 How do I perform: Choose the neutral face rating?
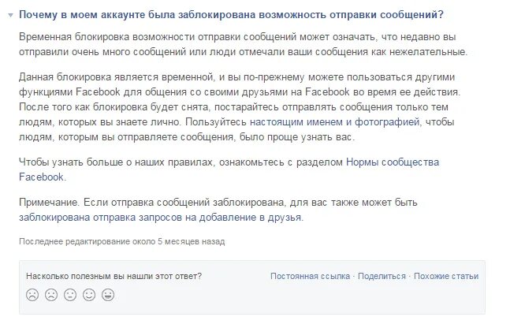[70, 295]
